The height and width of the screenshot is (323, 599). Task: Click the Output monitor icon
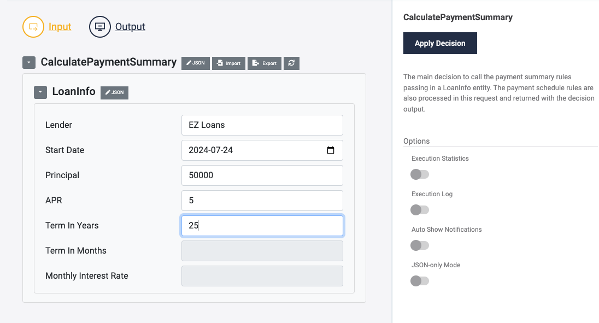click(x=100, y=27)
